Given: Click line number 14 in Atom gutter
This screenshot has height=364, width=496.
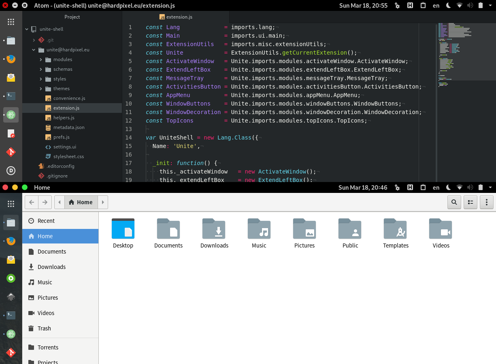Looking at the screenshot, I should (129, 138).
